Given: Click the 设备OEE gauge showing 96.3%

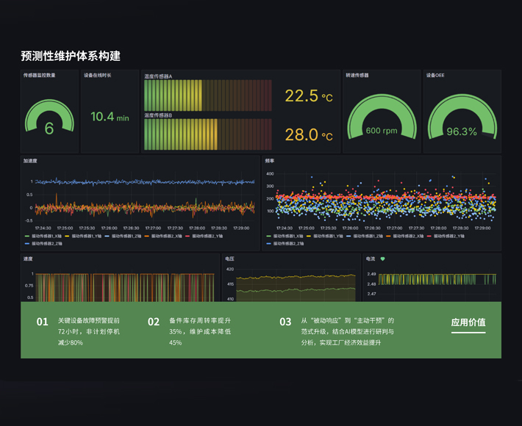Looking at the screenshot, I should tap(462, 121).
